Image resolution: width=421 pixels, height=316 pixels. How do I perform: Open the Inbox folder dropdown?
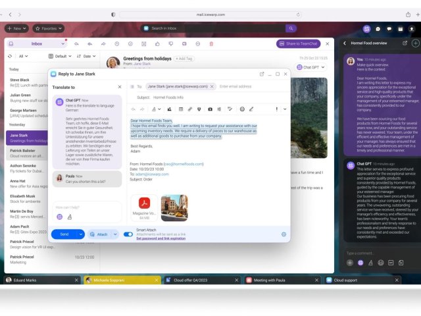point(36,43)
